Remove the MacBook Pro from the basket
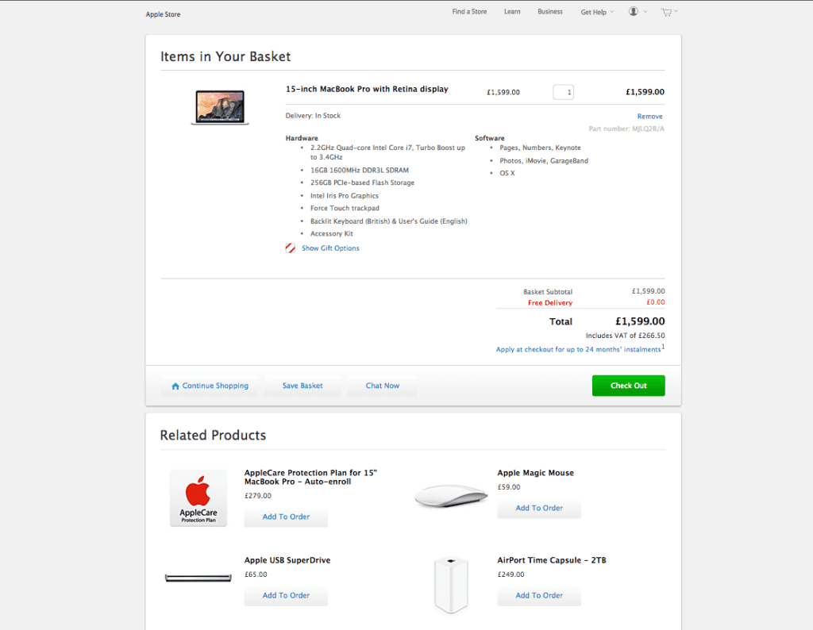The height and width of the screenshot is (630, 813). pos(649,116)
